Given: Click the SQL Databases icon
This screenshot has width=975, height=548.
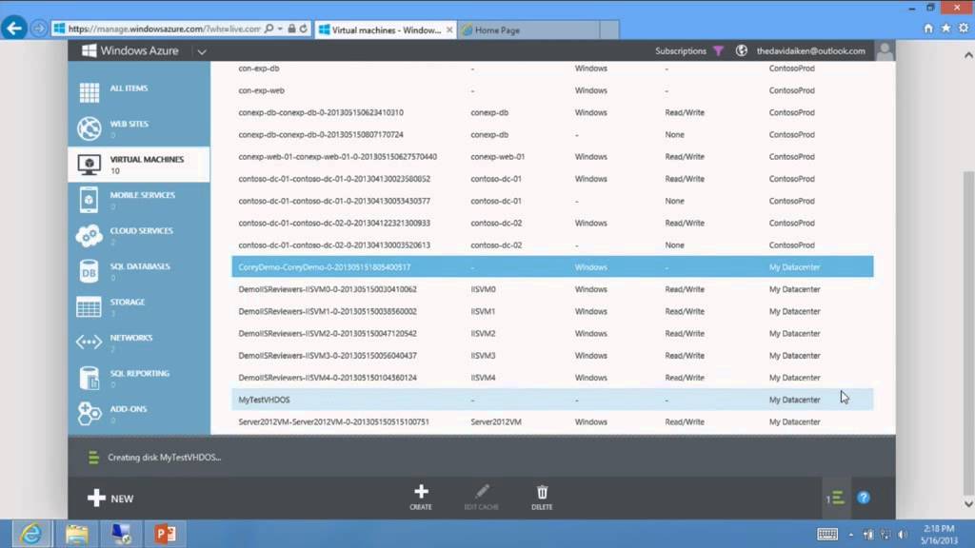Looking at the screenshot, I should (89, 271).
